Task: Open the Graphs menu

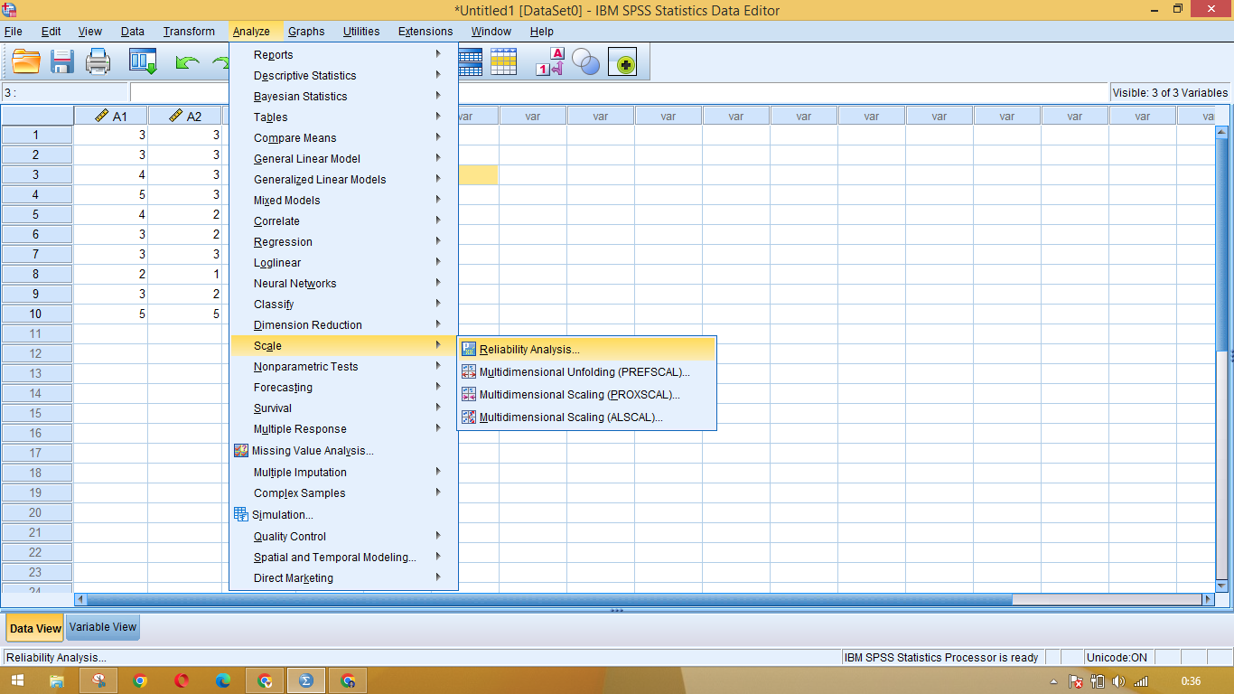Action: point(306,31)
